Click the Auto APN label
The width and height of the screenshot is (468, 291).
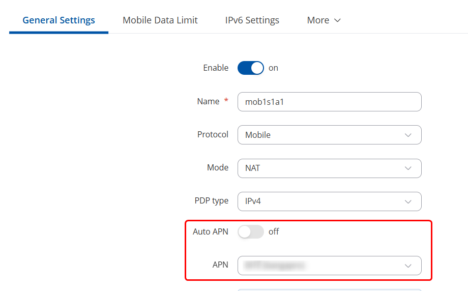211,232
